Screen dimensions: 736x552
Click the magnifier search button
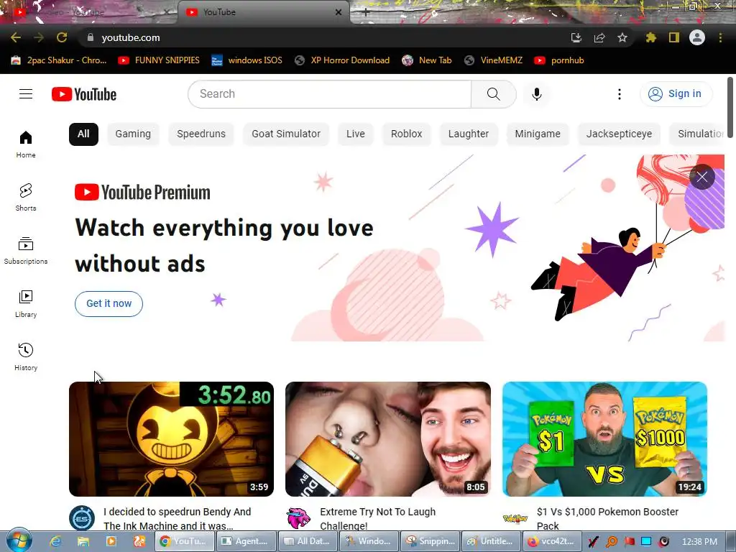(493, 94)
